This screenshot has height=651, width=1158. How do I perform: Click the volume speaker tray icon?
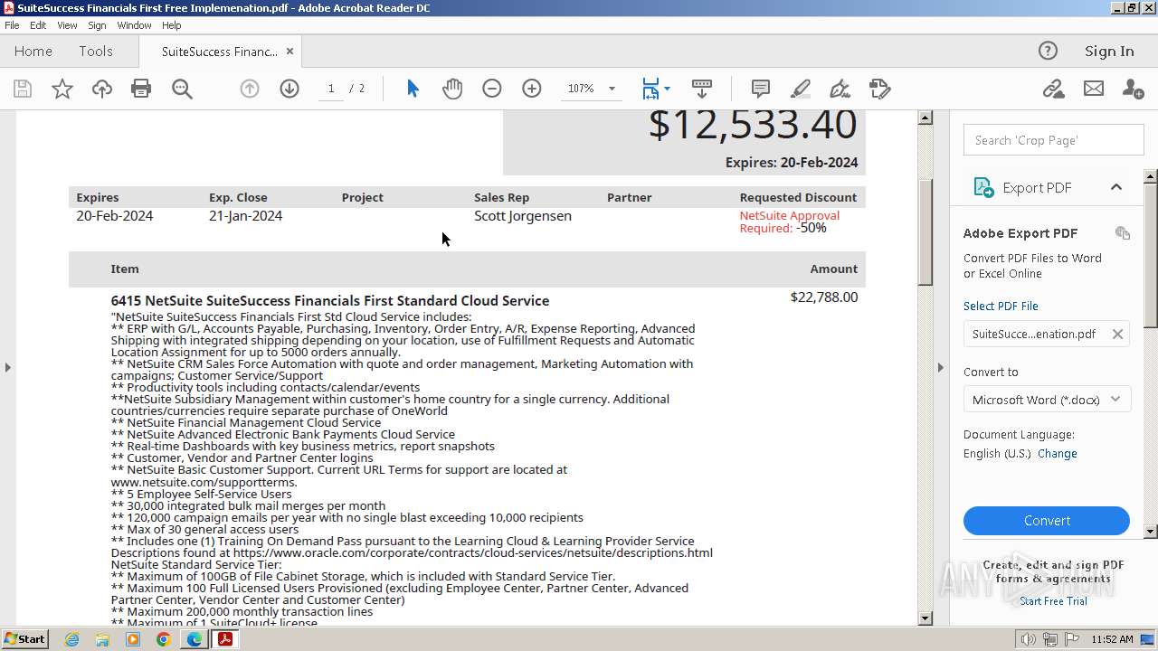click(1029, 639)
